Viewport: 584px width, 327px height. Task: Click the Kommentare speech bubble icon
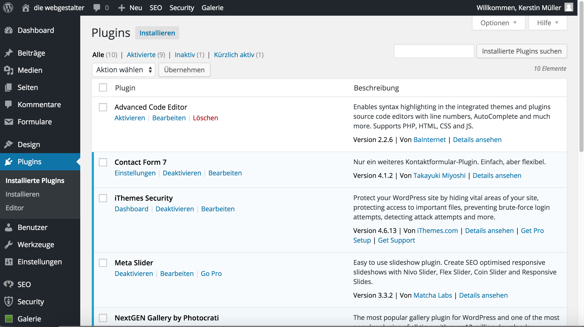[9, 104]
